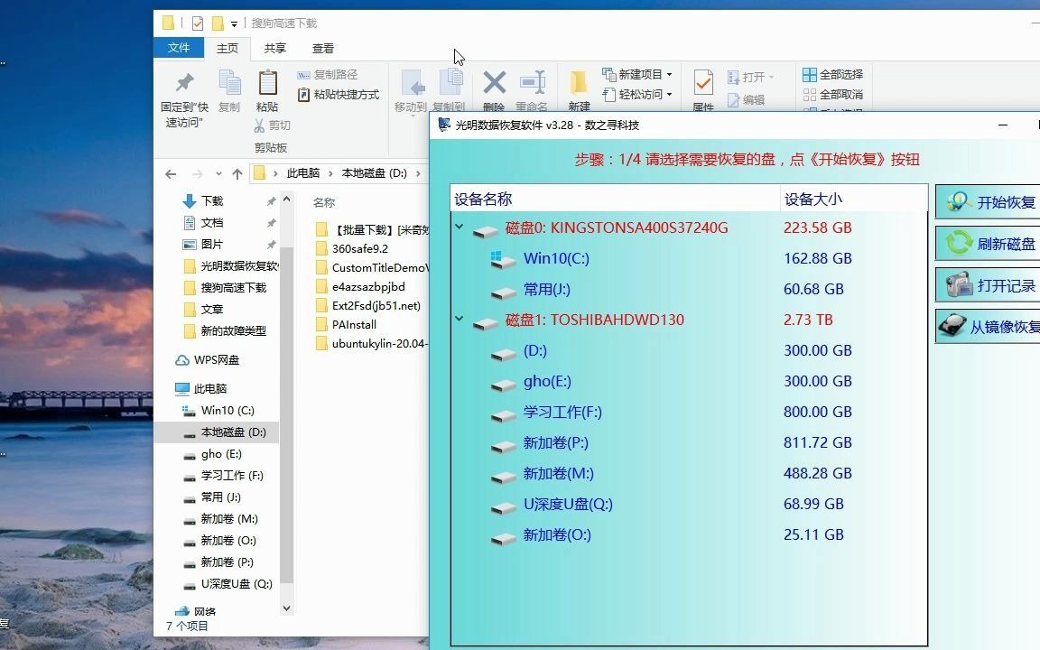Open the 打开 dropdown in ribbon
This screenshot has width=1040, height=650.
[751, 77]
